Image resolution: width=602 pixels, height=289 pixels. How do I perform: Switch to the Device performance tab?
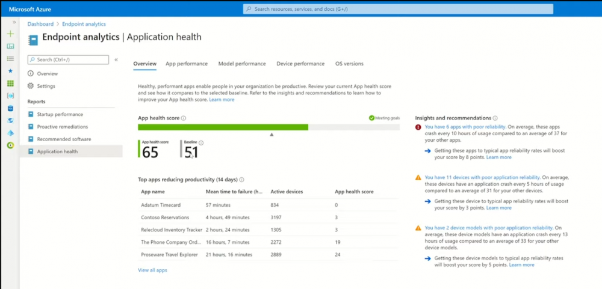click(300, 64)
